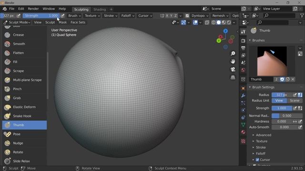Open the Mask menu

click(x=62, y=22)
